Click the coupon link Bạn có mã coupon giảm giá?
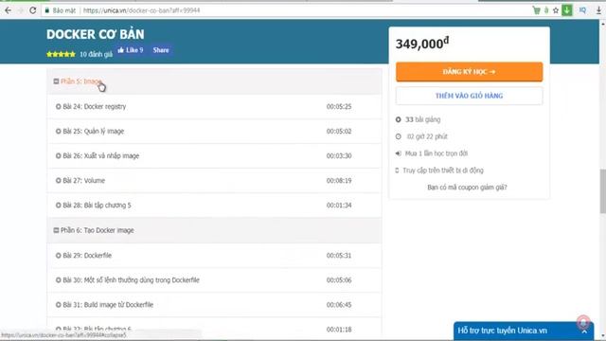The width and height of the screenshot is (606, 341). [467, 188]
